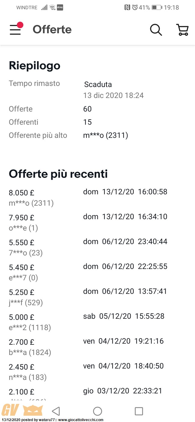Tap the 7.950 £ bid amount
Image resolution: width=195 pixels, height=422 pixels.
coord(22,218)
